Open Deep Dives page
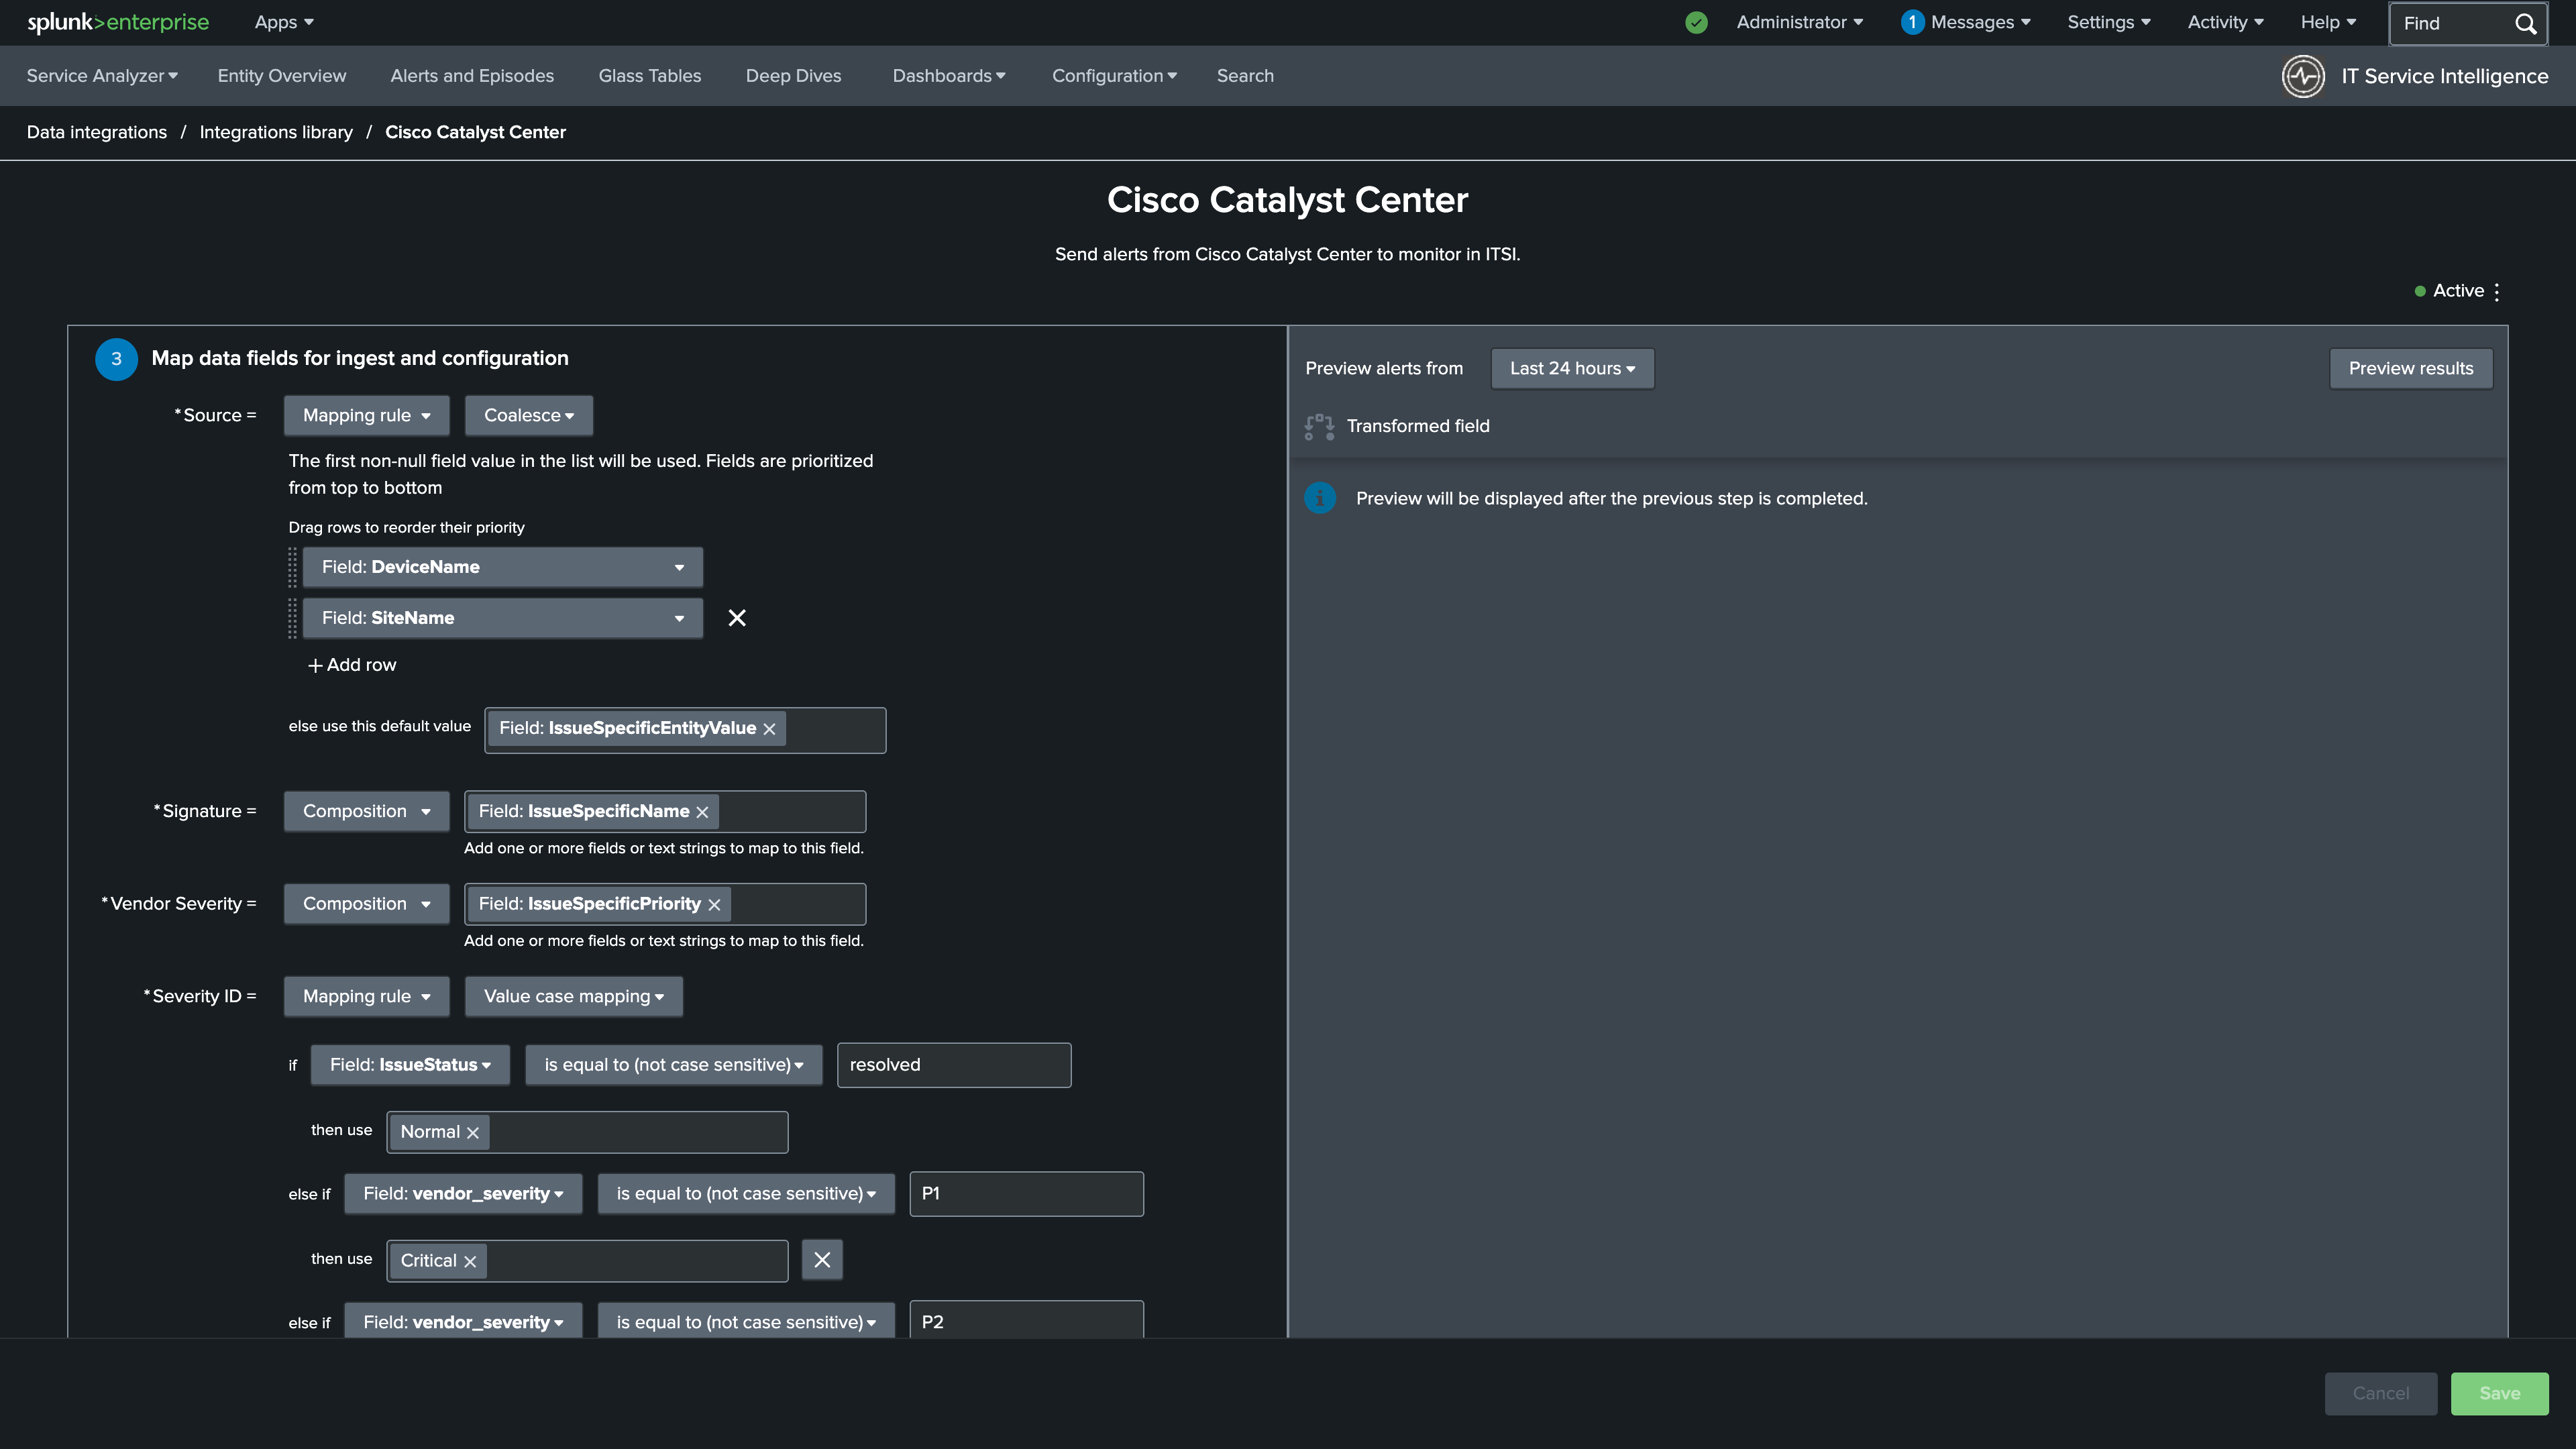Viewport: 2576px width, 1449px height. point(793,76)
